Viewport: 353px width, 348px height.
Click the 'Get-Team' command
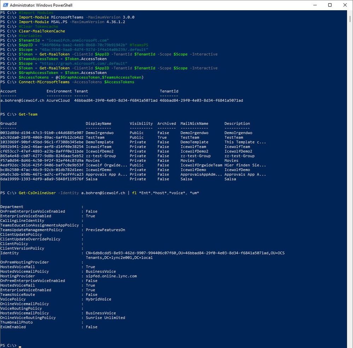28,114
